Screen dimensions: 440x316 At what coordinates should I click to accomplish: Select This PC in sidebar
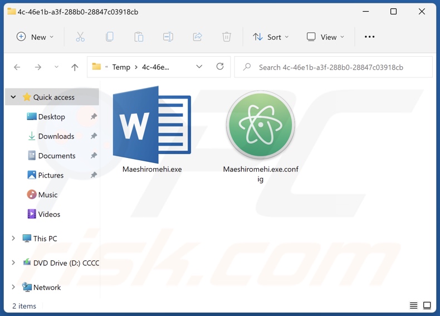click(x=45, y=239)
